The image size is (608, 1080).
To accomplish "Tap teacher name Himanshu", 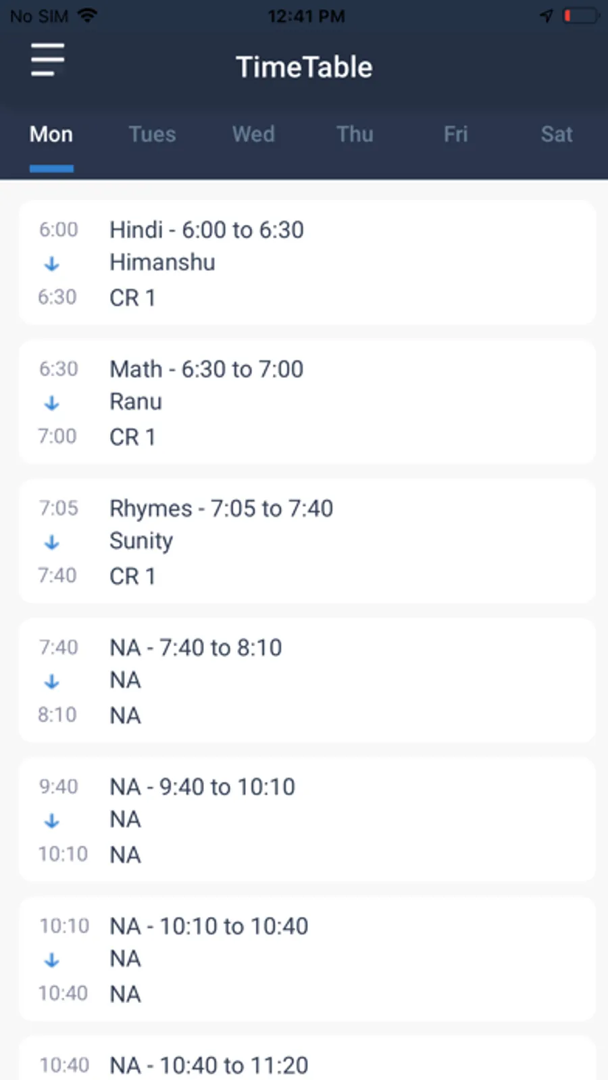I will (x=163, y=263).
